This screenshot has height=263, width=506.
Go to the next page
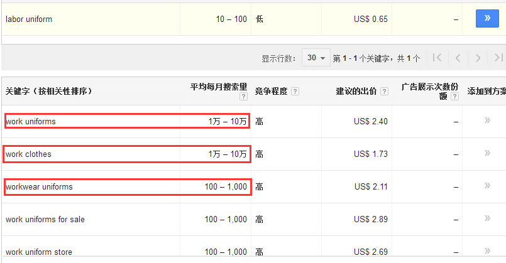(x=478, y=58)
